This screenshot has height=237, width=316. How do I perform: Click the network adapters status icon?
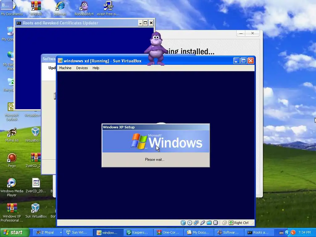coord(196,223)
